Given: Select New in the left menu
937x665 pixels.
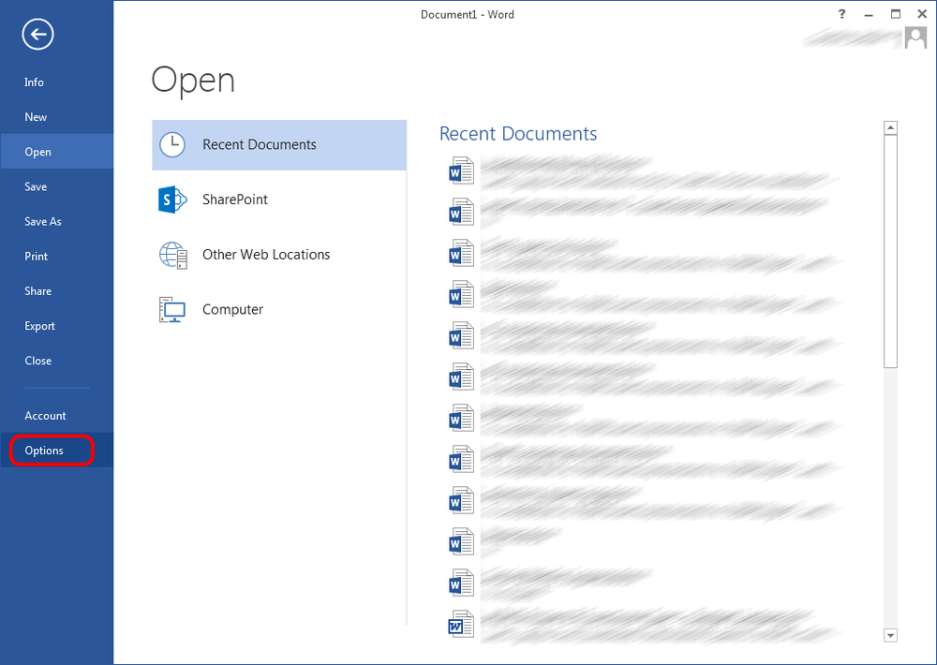Looking at the screenshot, I should pyautogui.click(x=57, y=117).
